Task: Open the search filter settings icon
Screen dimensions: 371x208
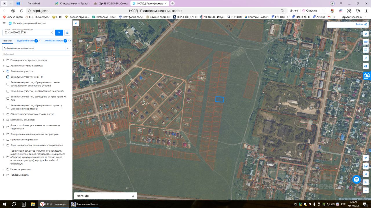Action: click(x=67, y=33)
